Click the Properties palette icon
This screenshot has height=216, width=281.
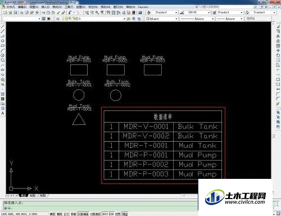108,12
